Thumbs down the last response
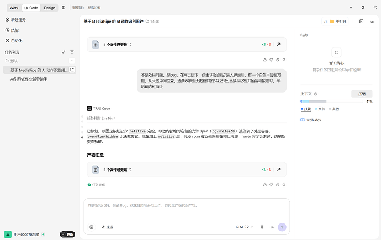 pyautogui.click(x=271, y=185)
